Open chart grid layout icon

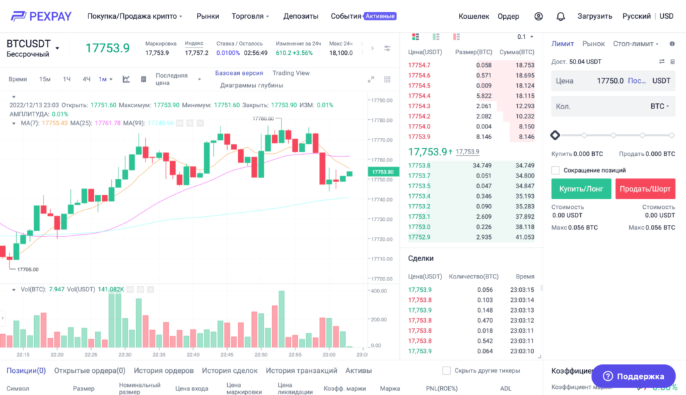click(143, 79)
